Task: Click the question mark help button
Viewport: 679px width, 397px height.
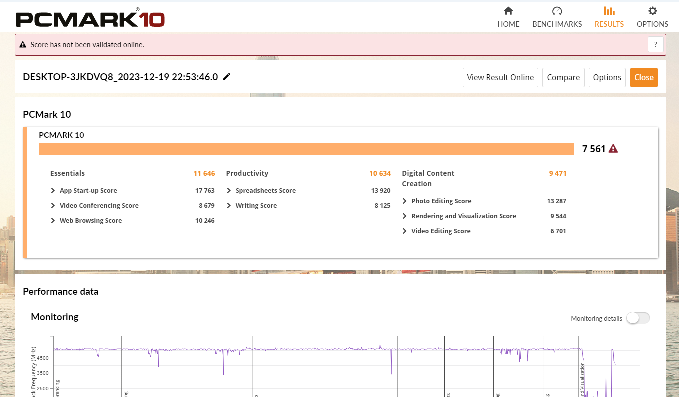Action: 656,44
